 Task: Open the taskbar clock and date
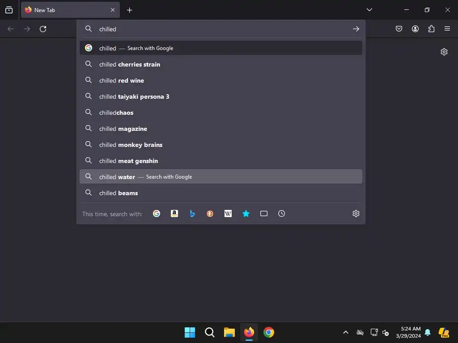(408, 332)
